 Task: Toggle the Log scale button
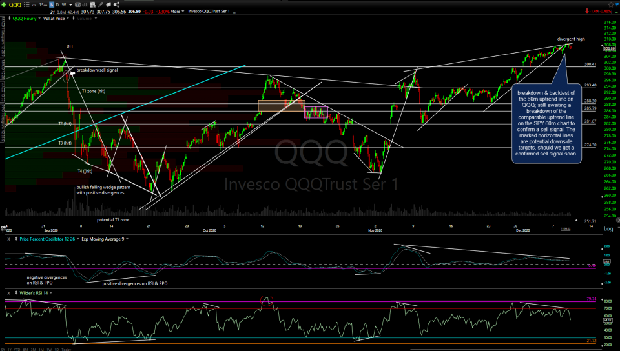[608, 228]
